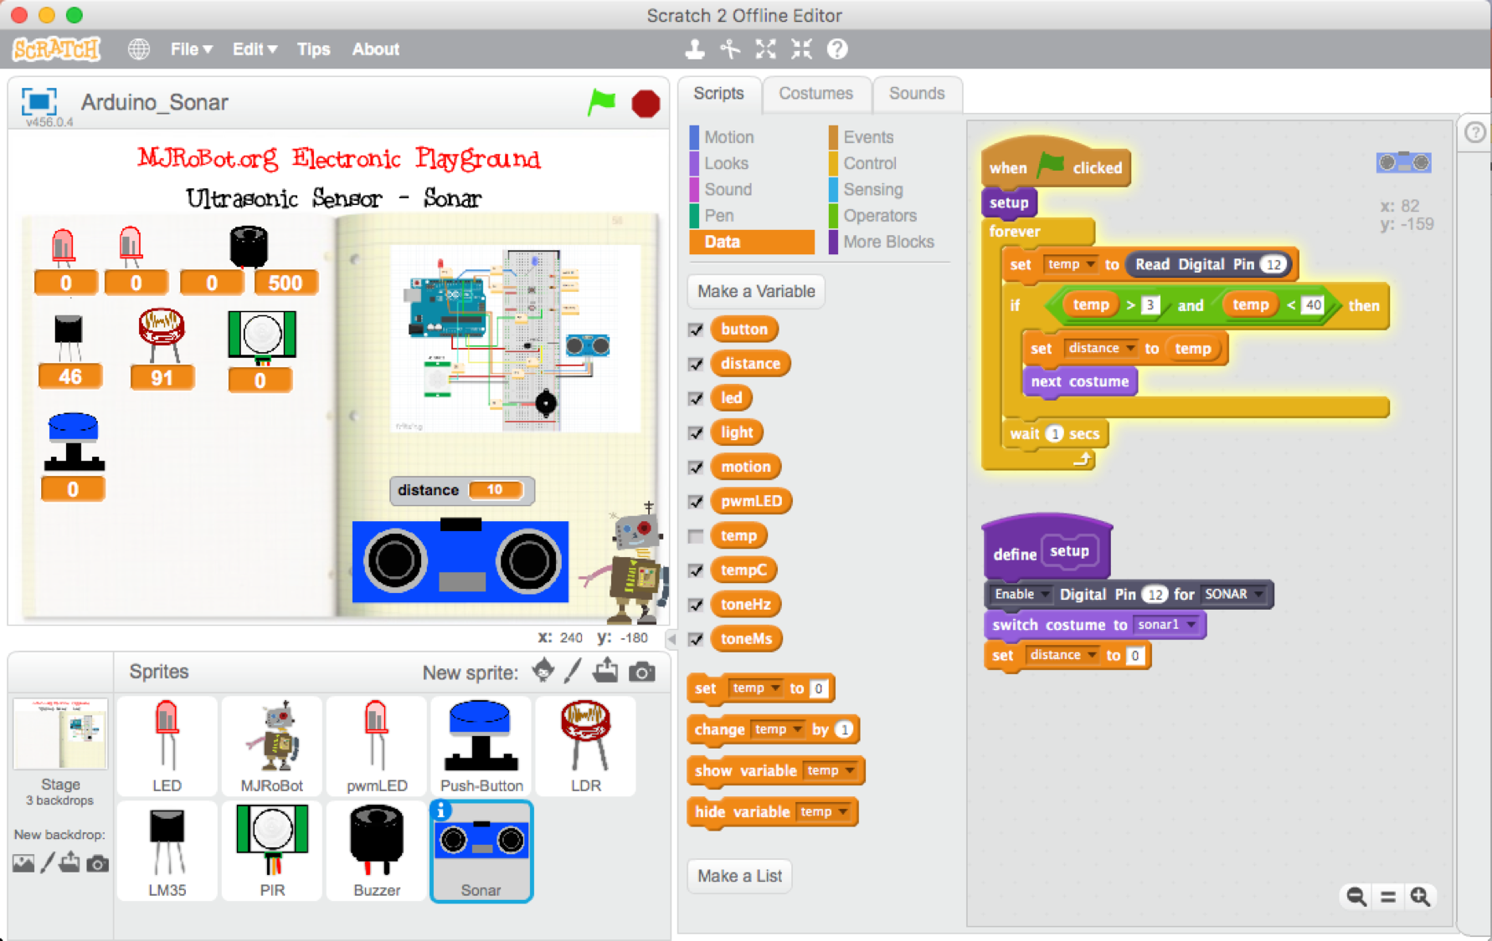Image resolution: width=1492 pixels, height=941 pixels.
Task: Click the green flag to start the project
Action: [601, 102]
